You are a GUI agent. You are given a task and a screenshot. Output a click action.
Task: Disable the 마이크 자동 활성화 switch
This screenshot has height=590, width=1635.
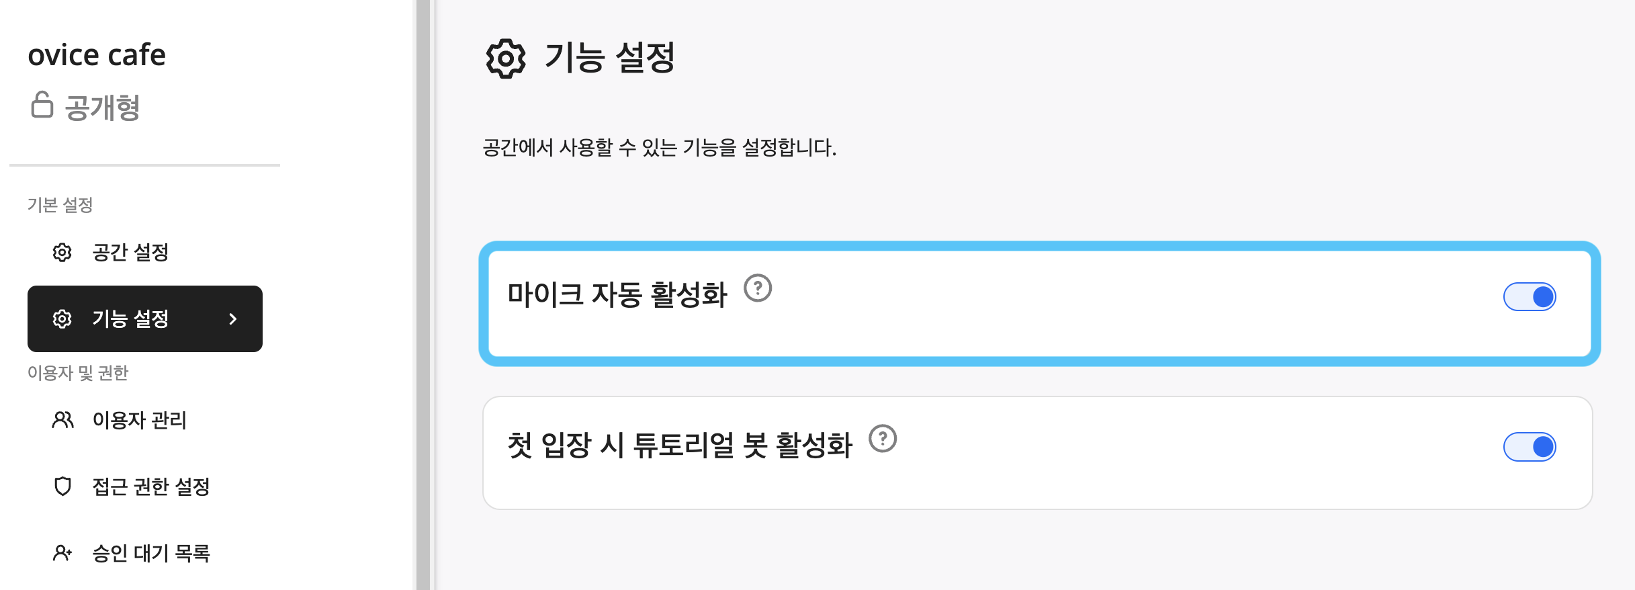click(1530, 297)
